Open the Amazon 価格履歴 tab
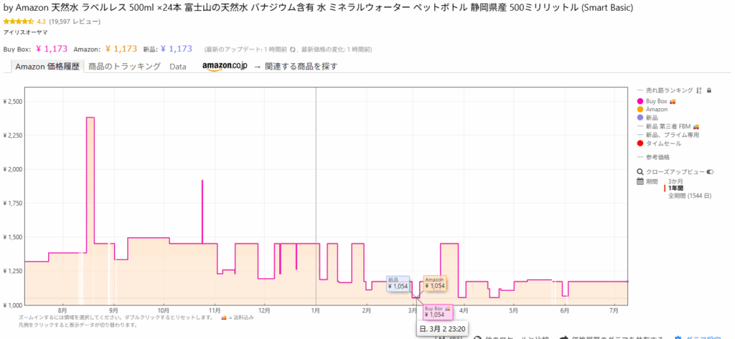 (47, 67)
